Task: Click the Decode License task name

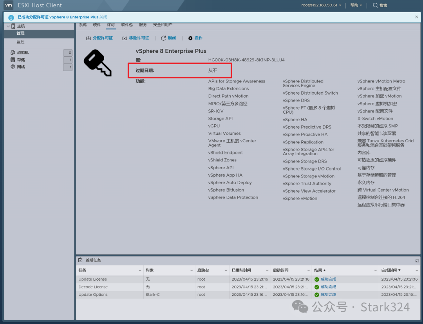Action: pyautogui.click(x=93, y=287)
